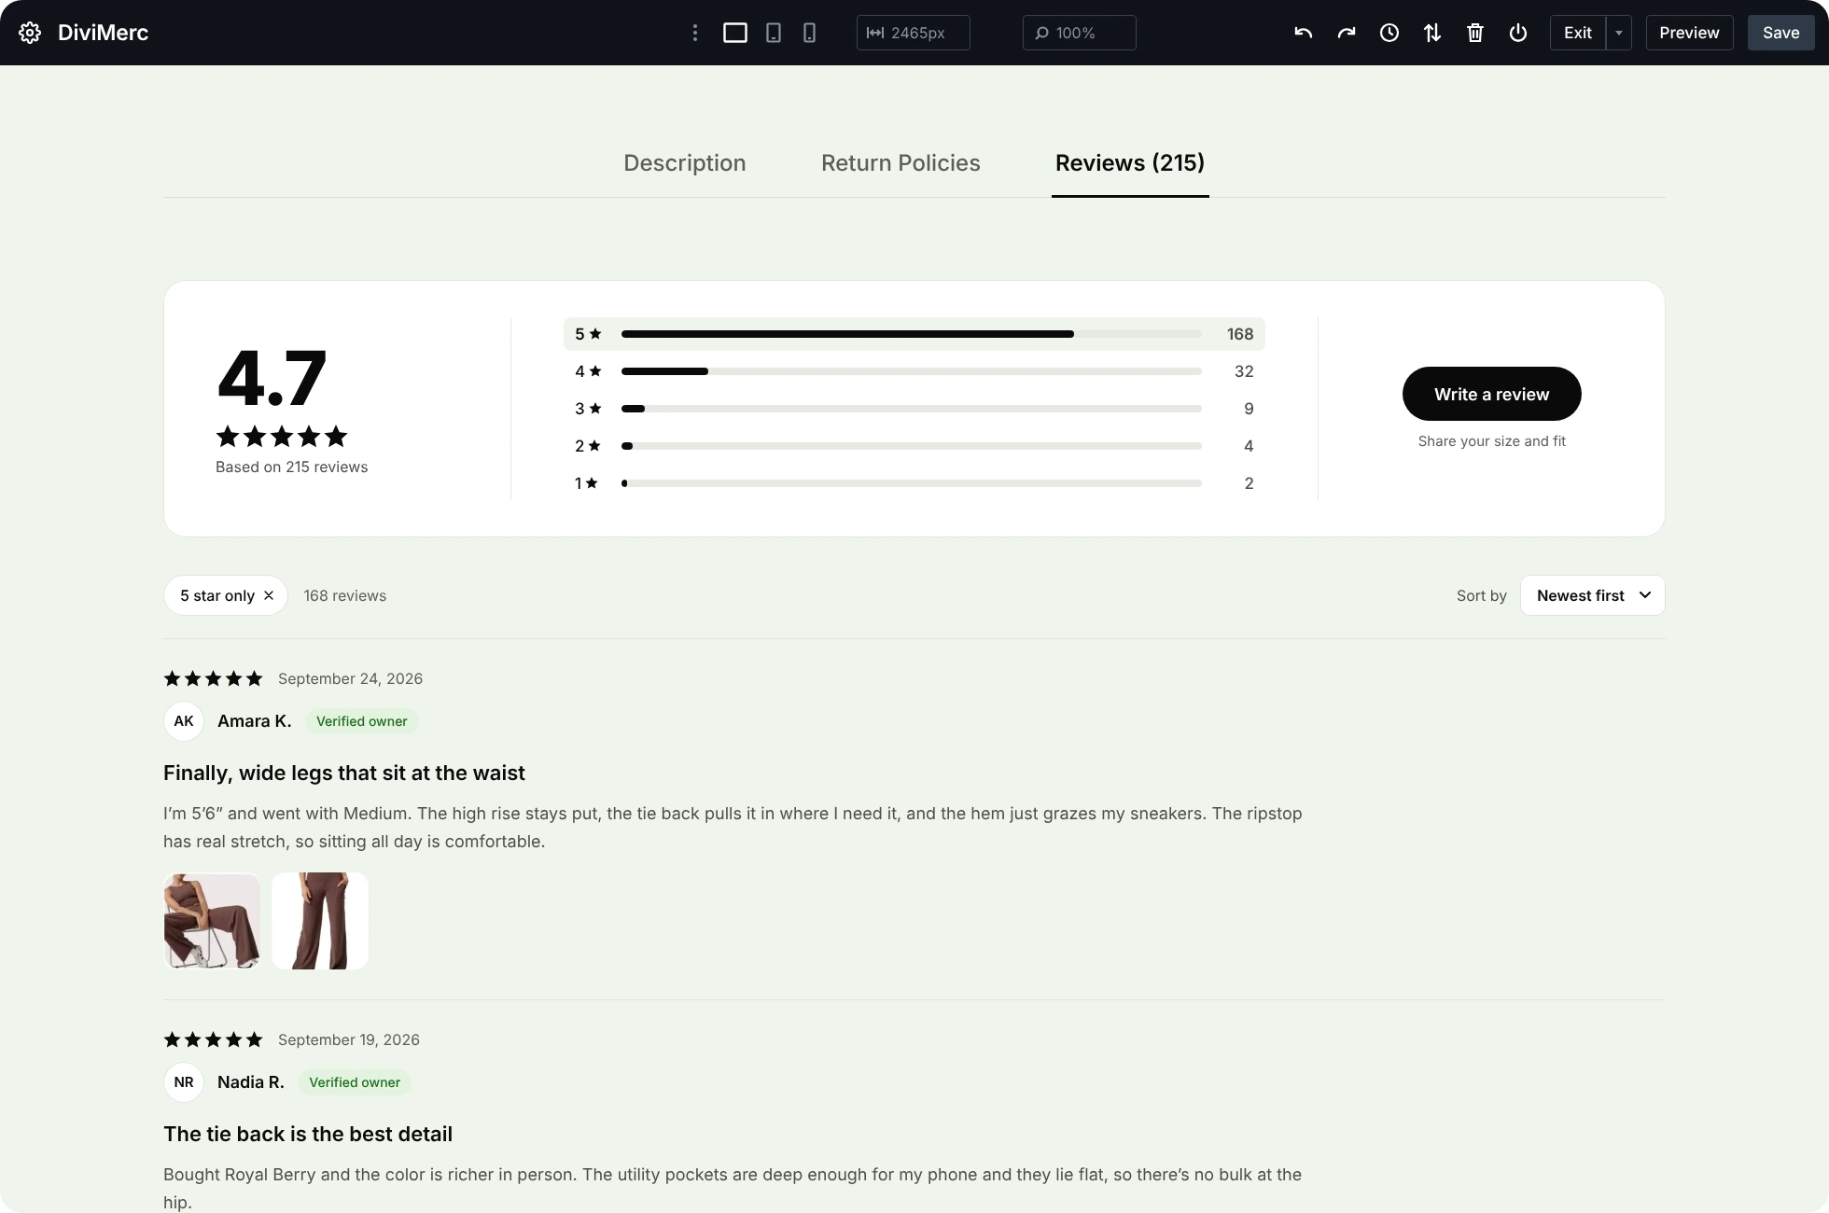Click the DiviMerc brand name
1829x1213 pixels.
[x=103, y=33]
